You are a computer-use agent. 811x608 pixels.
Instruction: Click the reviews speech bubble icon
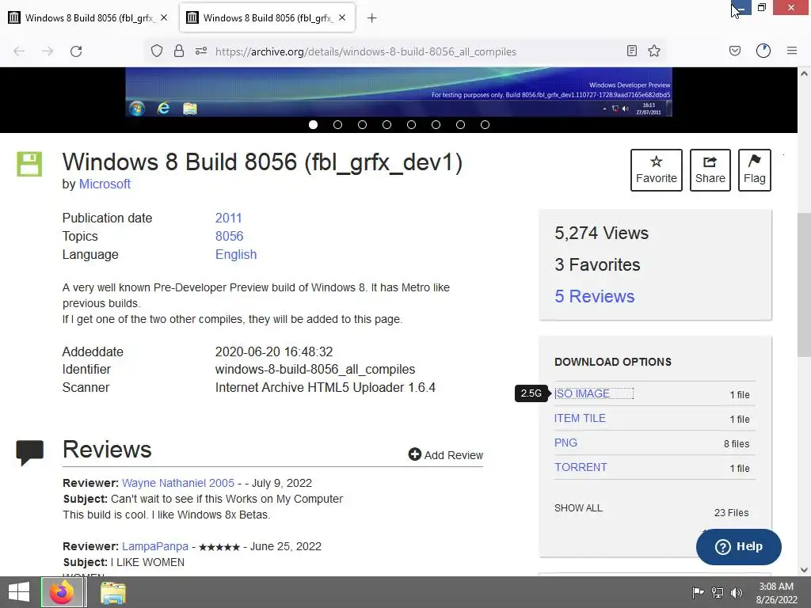(x=29, y=452)
